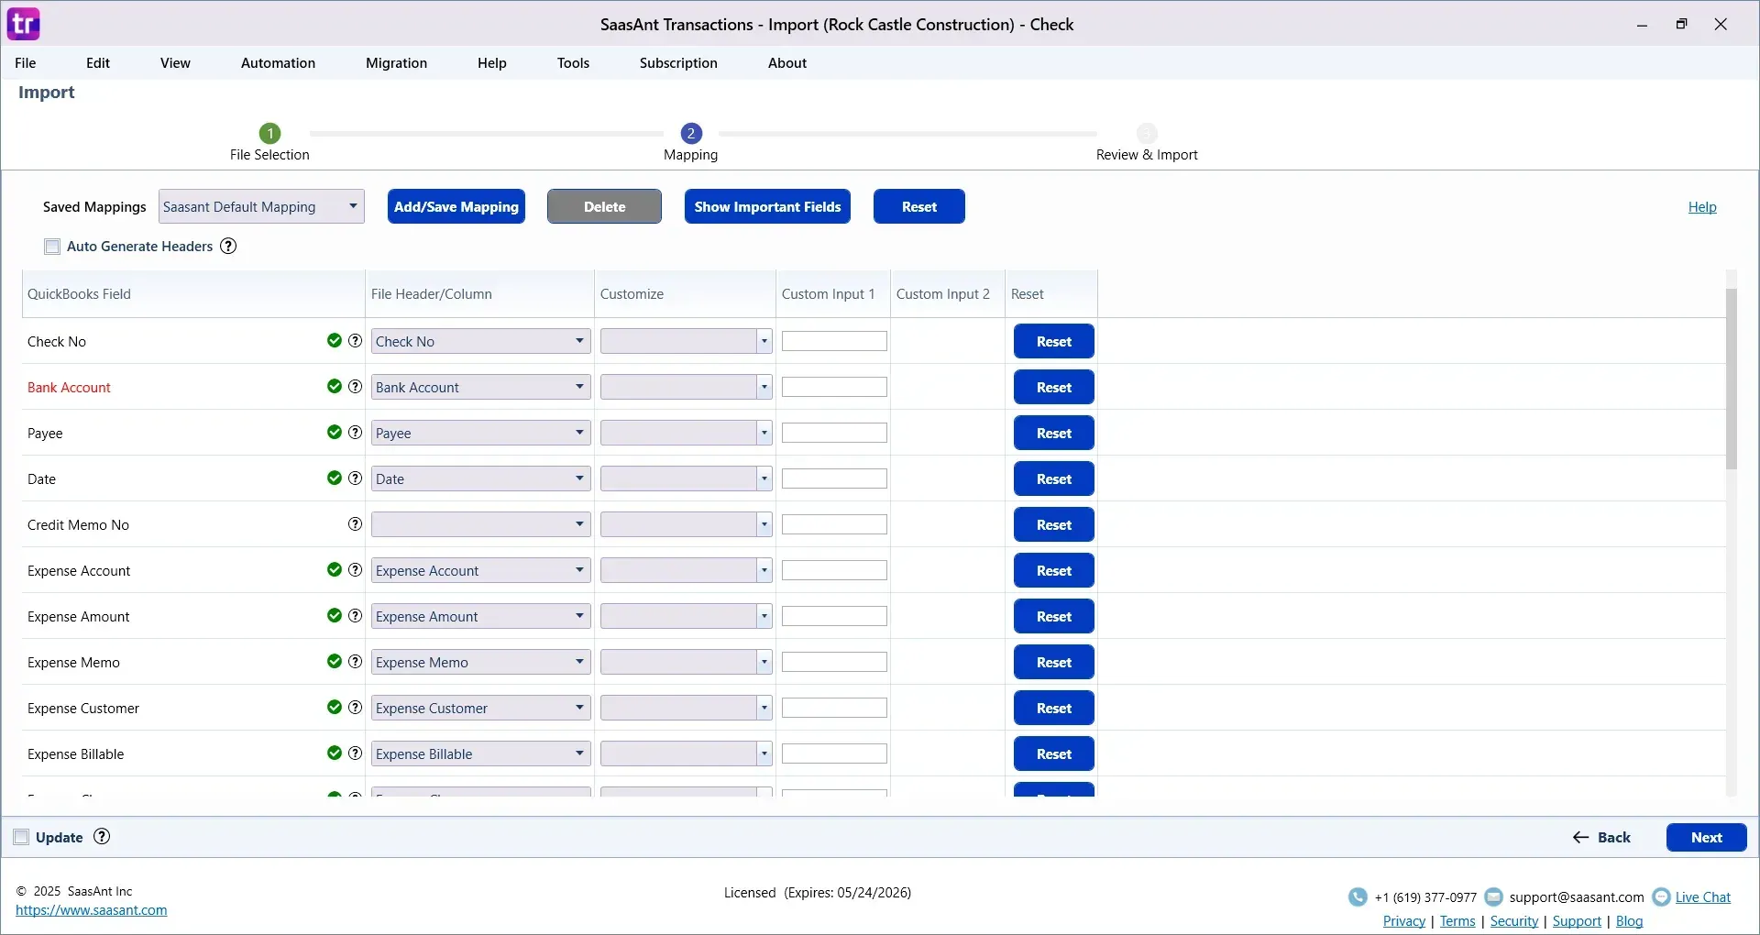Click green mapped checkmark for Date

click(x=335, y=478)
